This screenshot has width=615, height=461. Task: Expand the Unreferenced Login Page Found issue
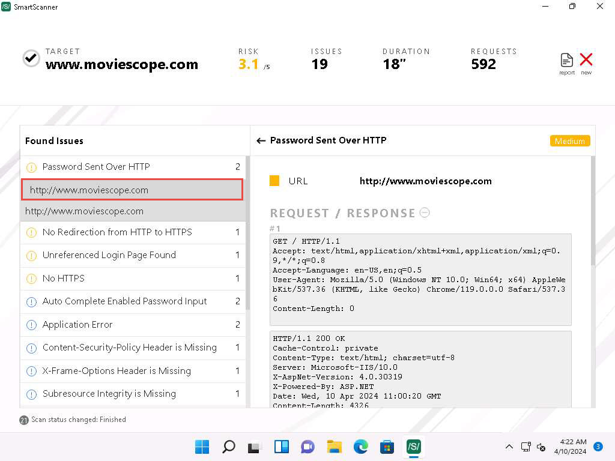click(x=109, y=255)
